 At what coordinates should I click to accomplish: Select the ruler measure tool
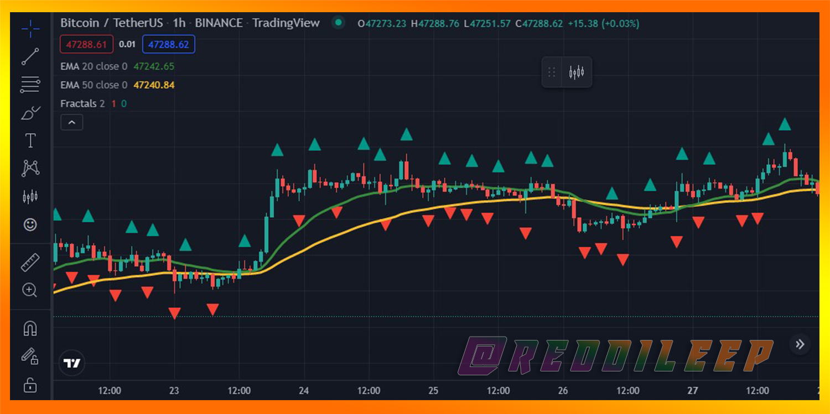point(30,262)
